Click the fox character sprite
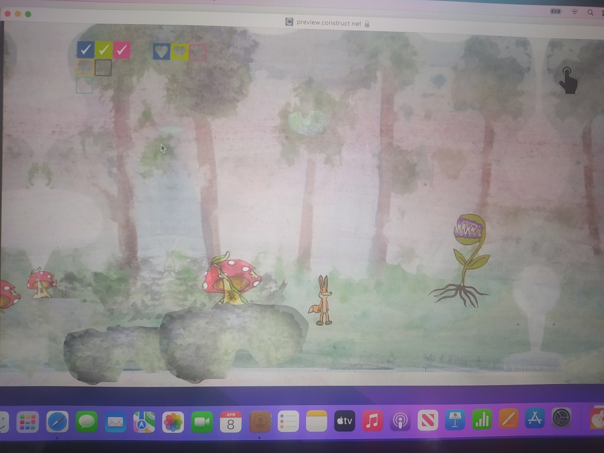Screen dimensions: 604x453 323,300
